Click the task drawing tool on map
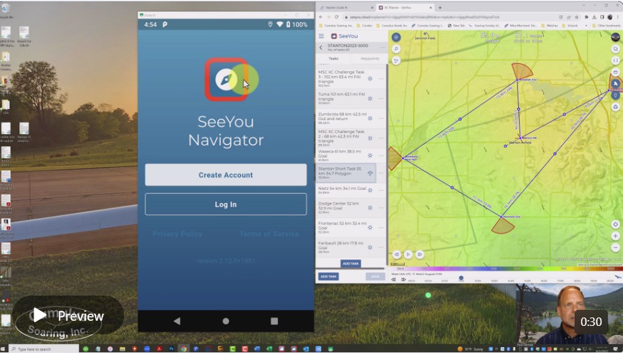The height and width of the screenshot is (353, 623). [396, 61]
